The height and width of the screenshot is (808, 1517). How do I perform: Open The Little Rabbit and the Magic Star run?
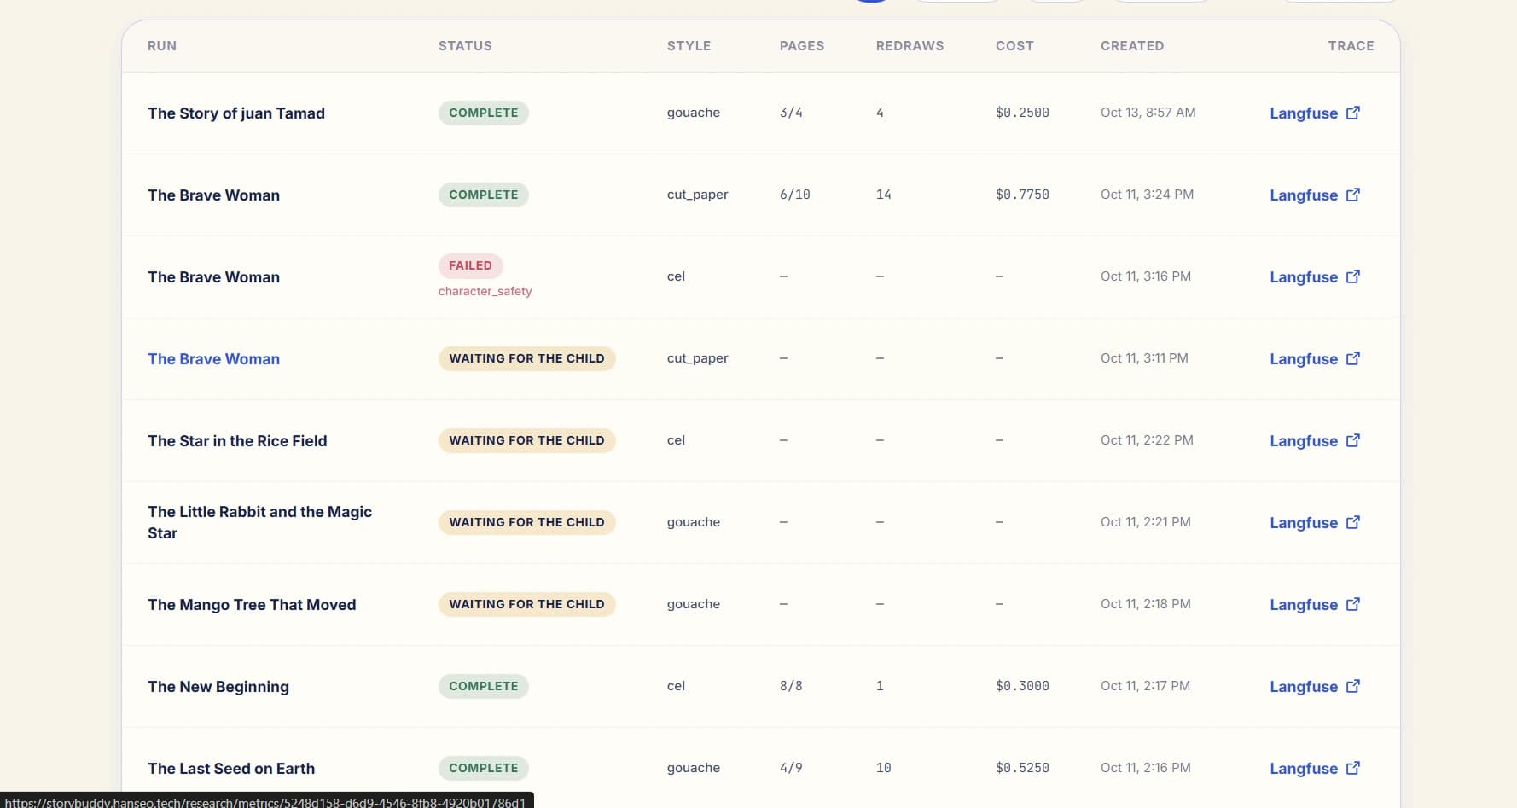point(259,522)
